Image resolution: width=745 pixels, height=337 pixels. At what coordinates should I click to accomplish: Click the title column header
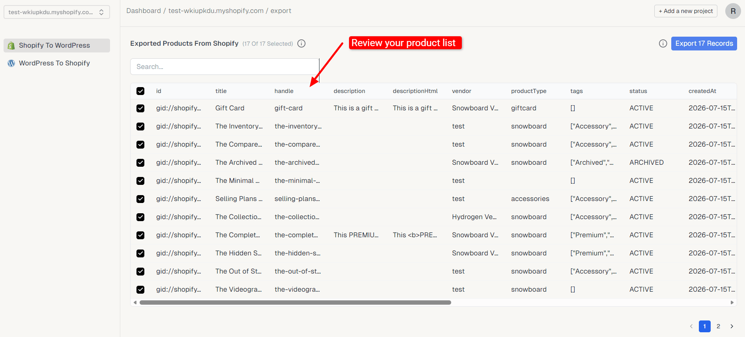click(x=221, y=91)
